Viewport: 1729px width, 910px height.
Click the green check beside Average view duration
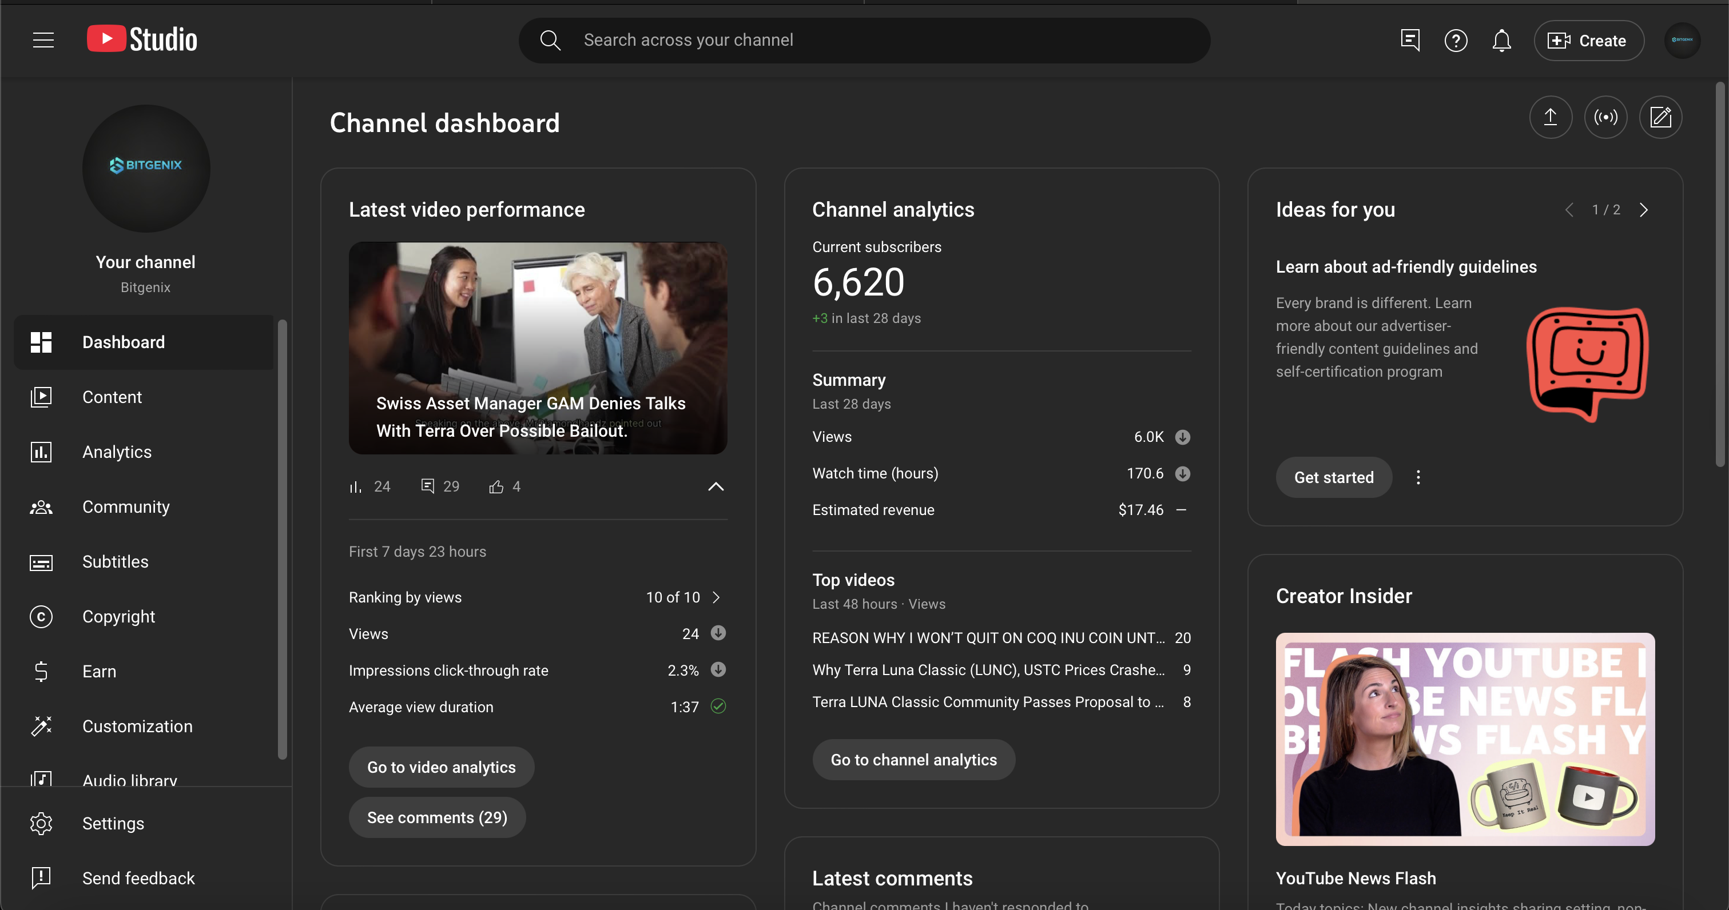(x=718, y=706)
